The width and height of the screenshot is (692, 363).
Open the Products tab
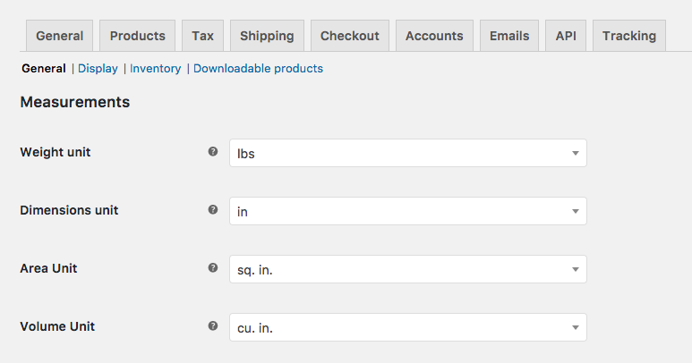[x=137, y=36]
